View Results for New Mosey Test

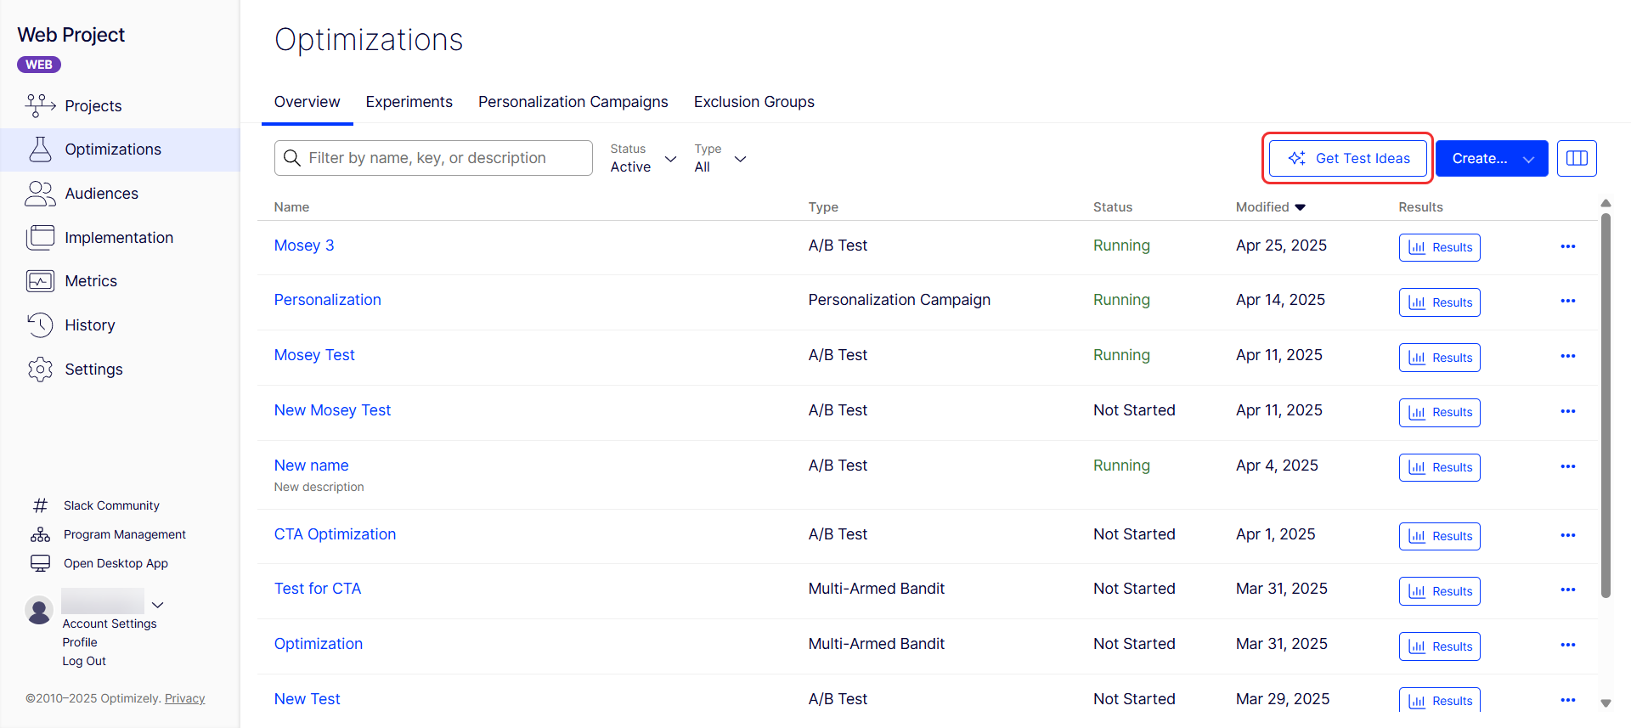click(x=1439, y=412)
